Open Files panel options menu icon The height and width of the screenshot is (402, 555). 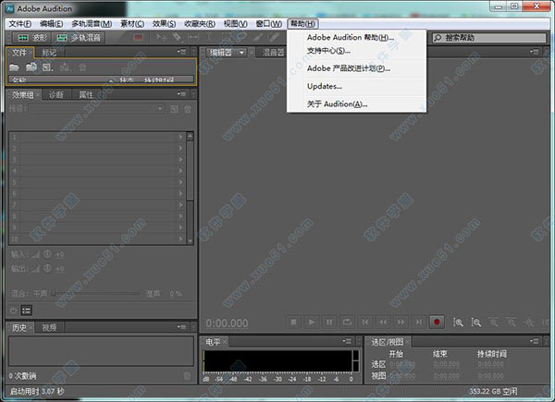(x=181, y=52)
